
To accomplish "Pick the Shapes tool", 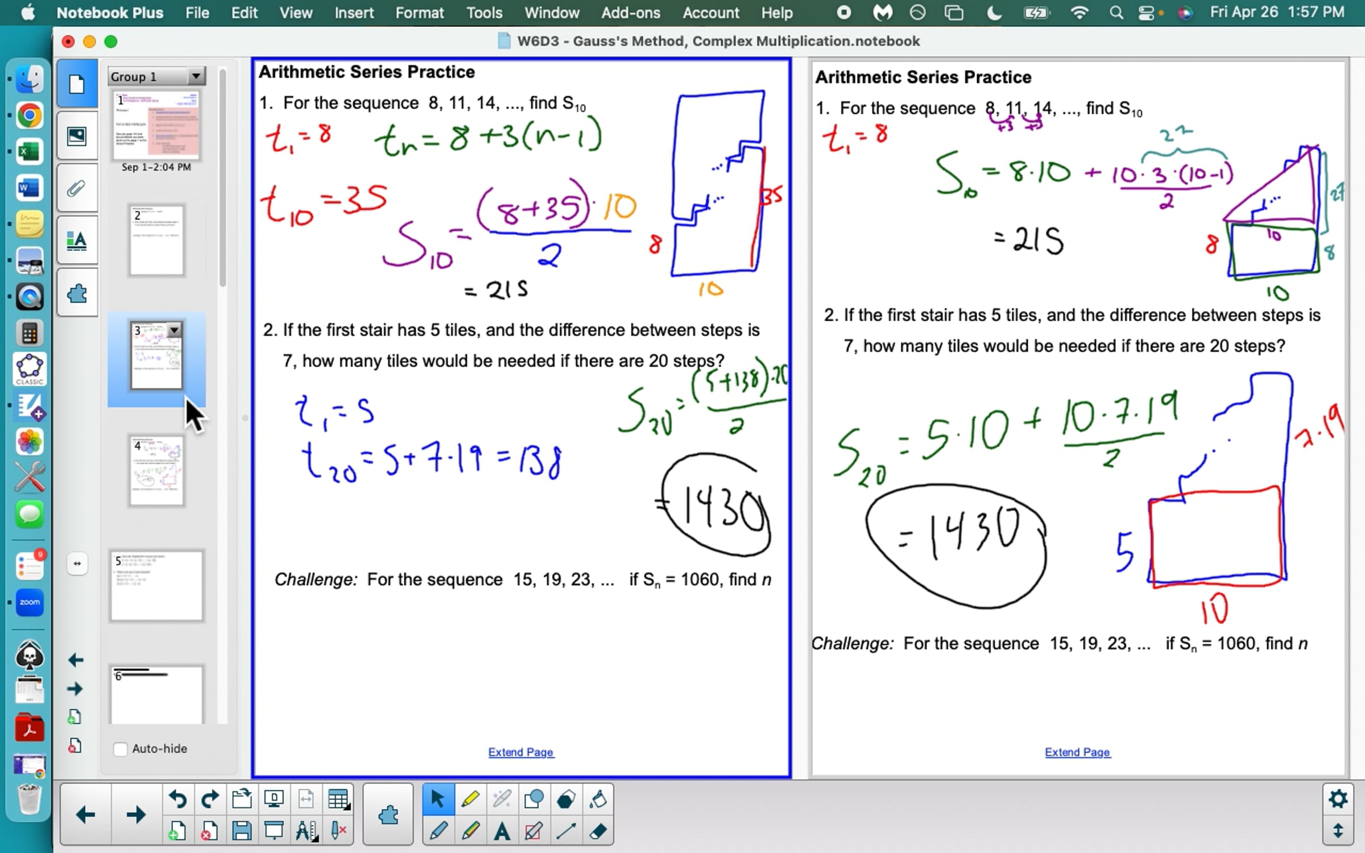I will (533, 800).
